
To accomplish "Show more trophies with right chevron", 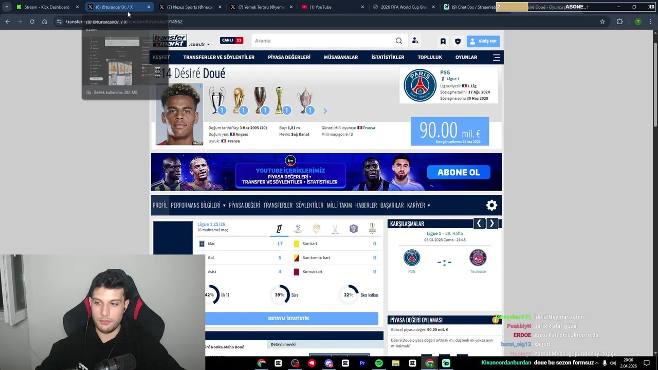I will pos(324,110).
